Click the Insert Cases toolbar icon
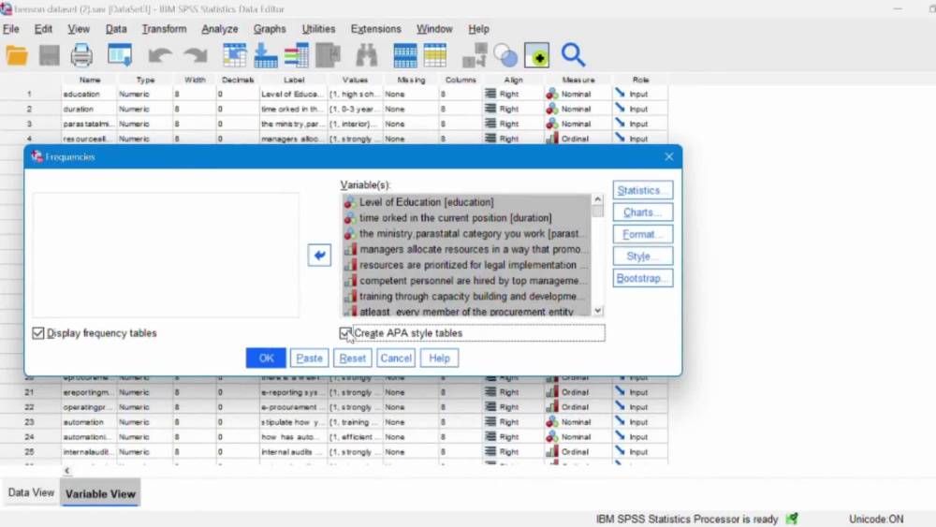 pos(404,55)
